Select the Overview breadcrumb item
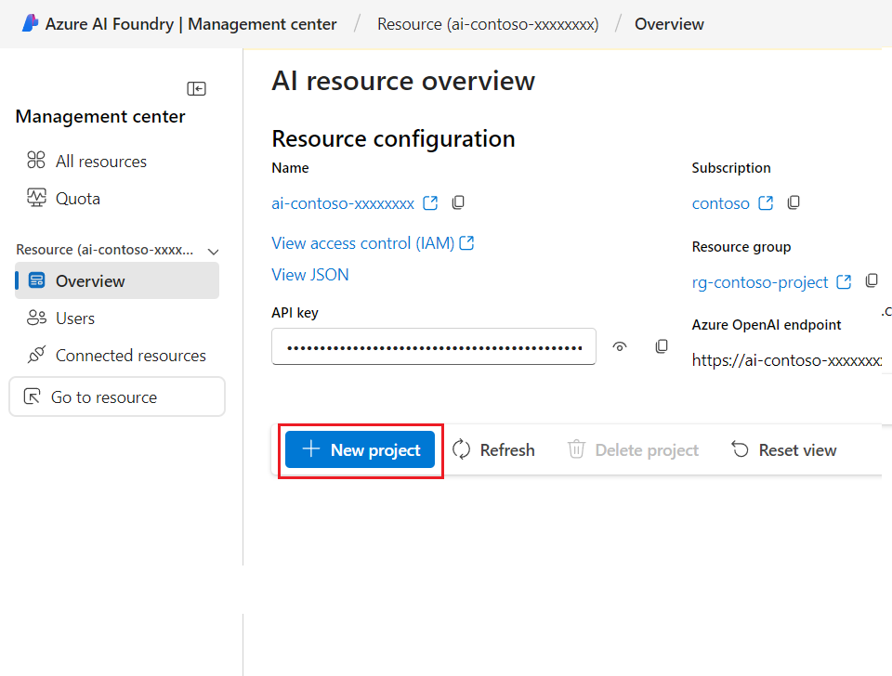Image resolution: width=892 pixels, height=676 pixels. pyautogui.click(x=669, y=23)
